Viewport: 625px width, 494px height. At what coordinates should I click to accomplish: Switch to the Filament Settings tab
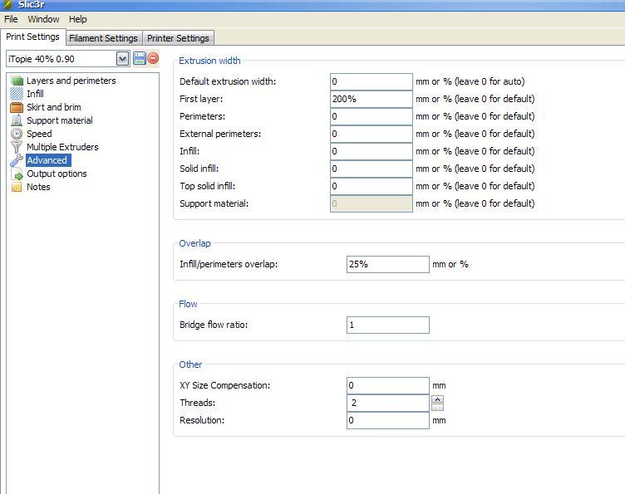click(103, 38)
